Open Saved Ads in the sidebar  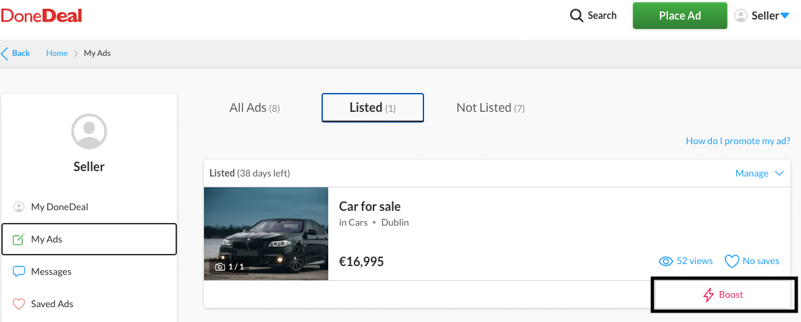click(52, 304)
